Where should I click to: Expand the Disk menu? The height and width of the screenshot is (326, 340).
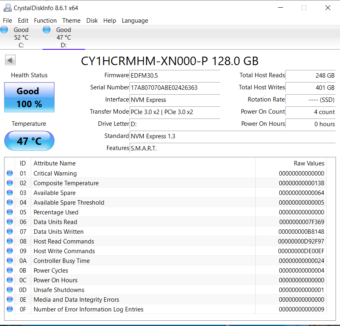(x=92, y=21)
